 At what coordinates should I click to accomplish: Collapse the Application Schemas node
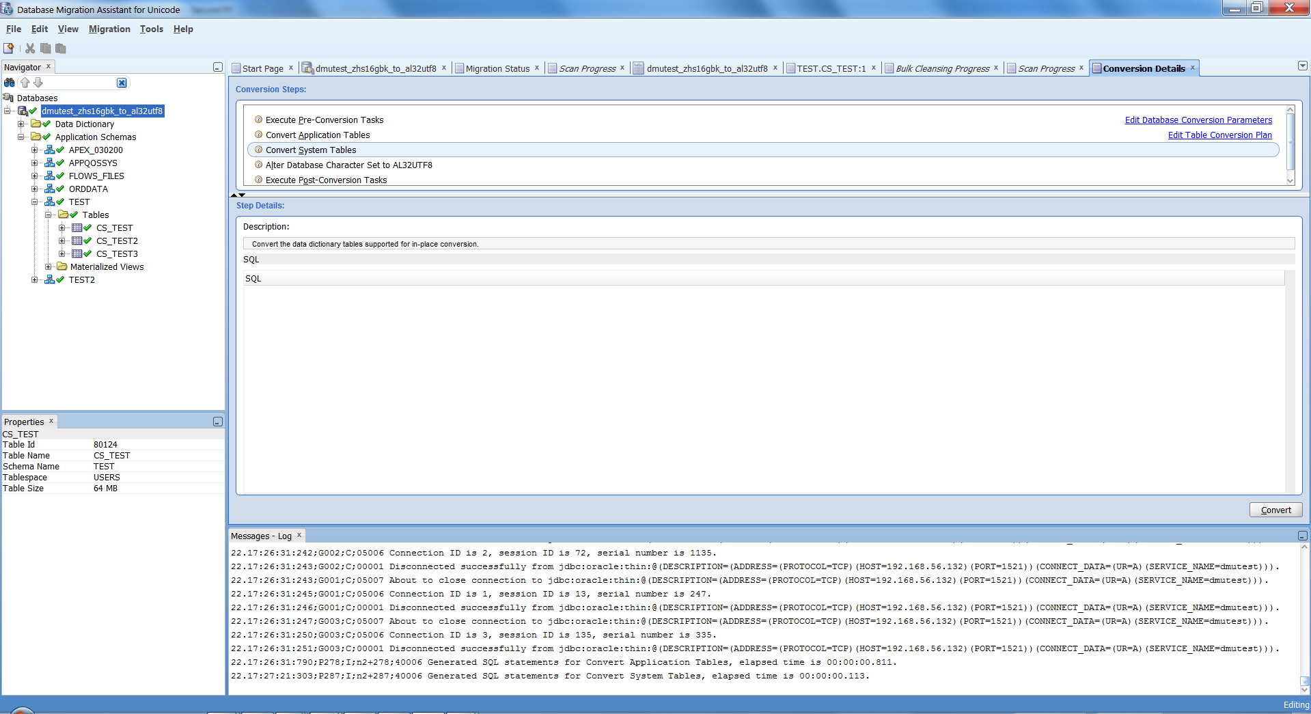coord(21,137)
